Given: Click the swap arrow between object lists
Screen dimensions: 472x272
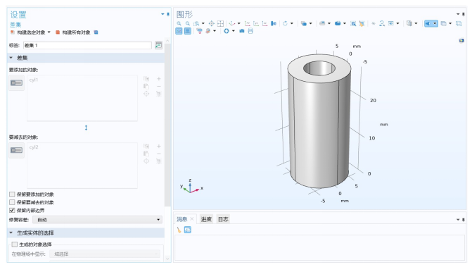Looking at the screenshot, I should [x=86, y=128].
